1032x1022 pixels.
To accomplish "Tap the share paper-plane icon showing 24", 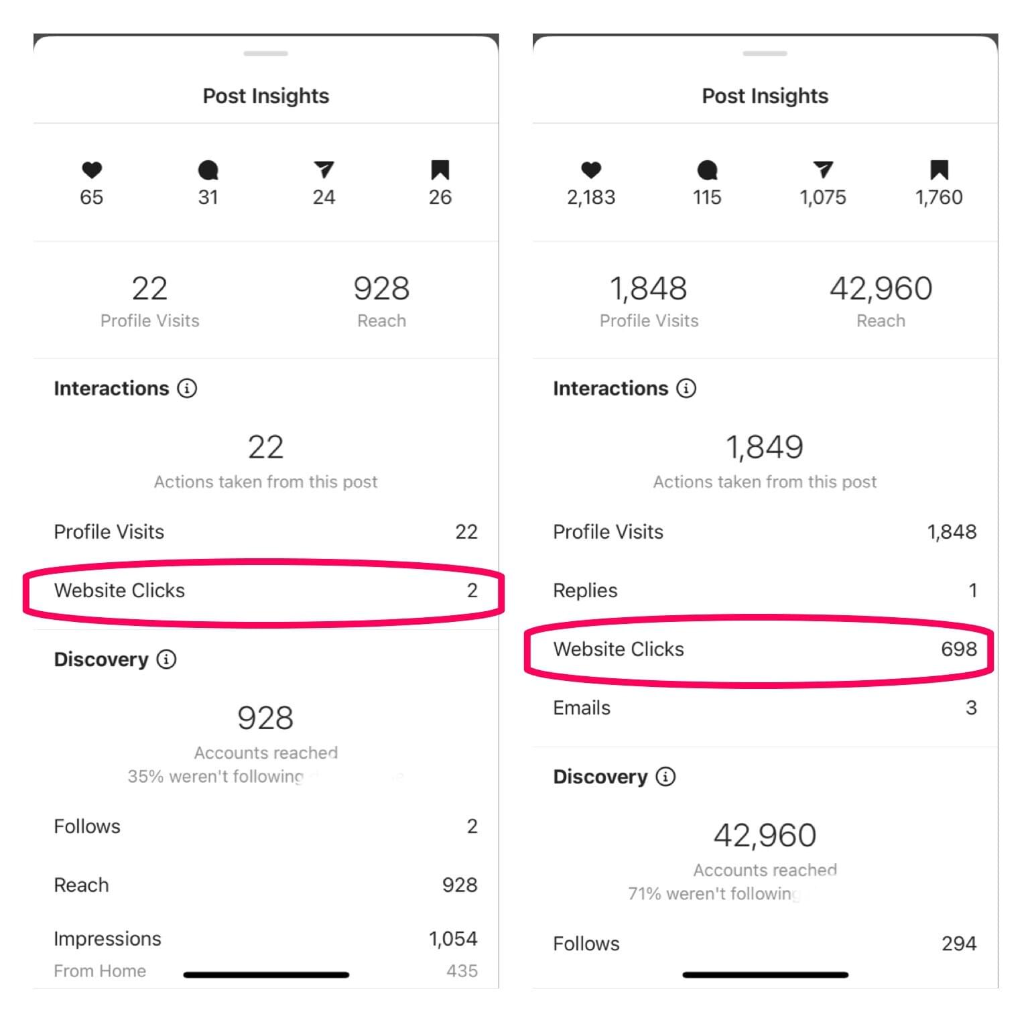I will point(324,170).
